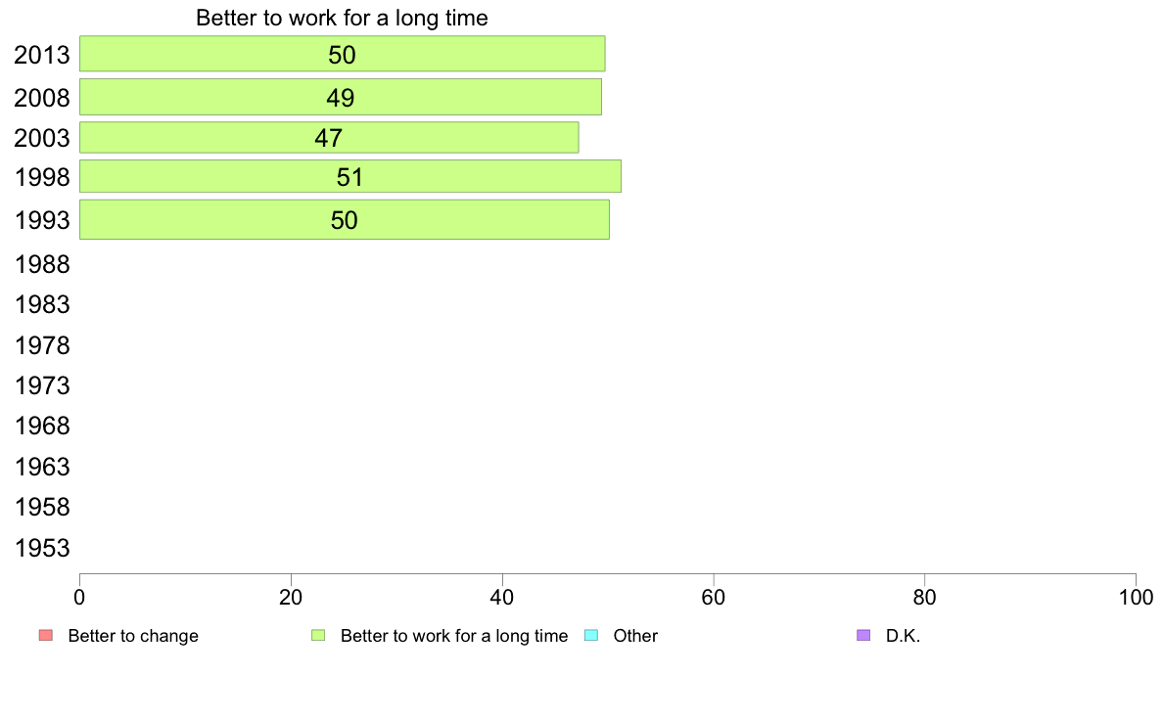Select the 2003 bar showing 47

329,137
